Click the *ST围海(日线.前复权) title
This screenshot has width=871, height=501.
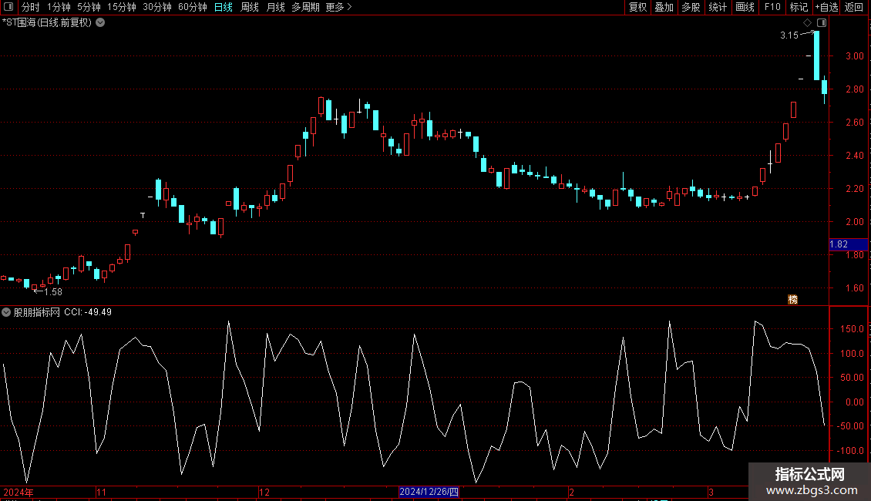47,23
